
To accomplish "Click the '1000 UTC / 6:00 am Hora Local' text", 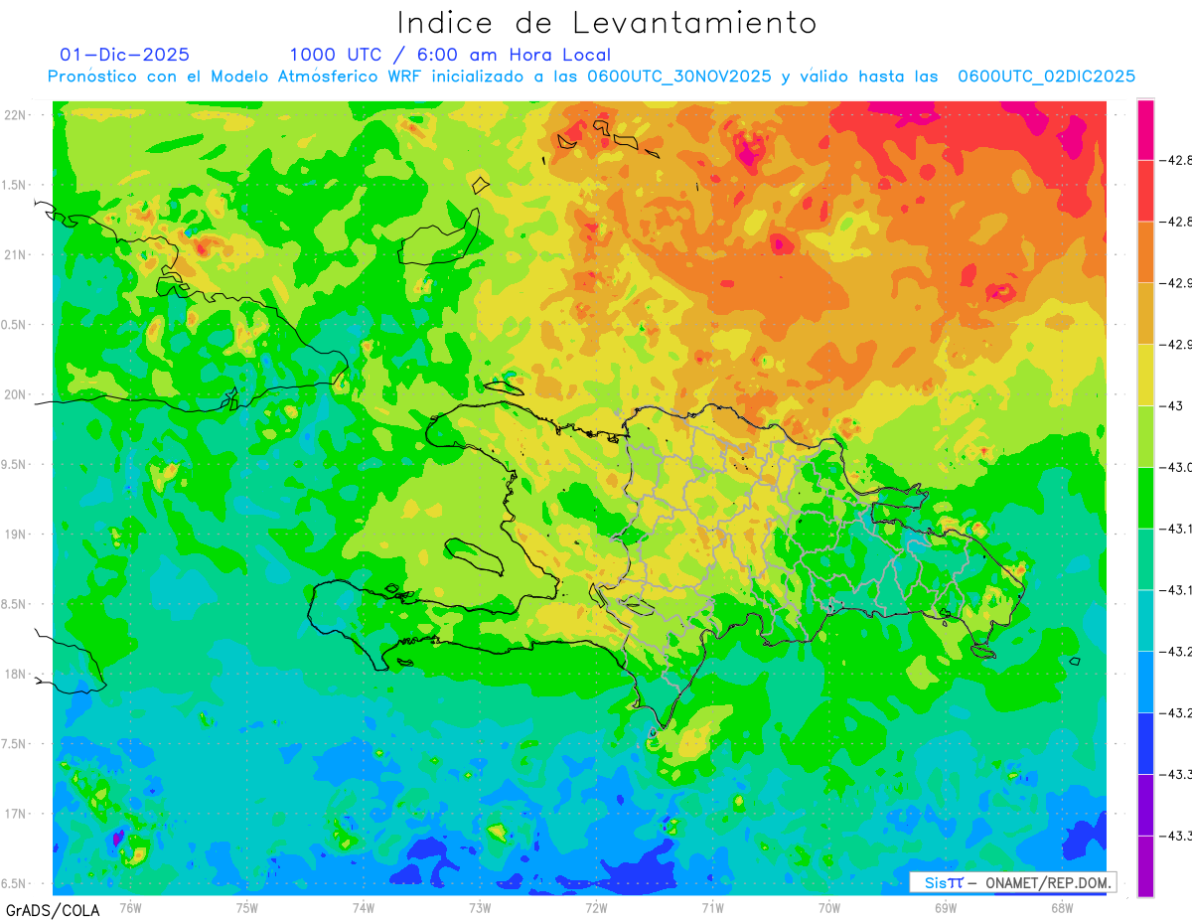I will (450, 55).
